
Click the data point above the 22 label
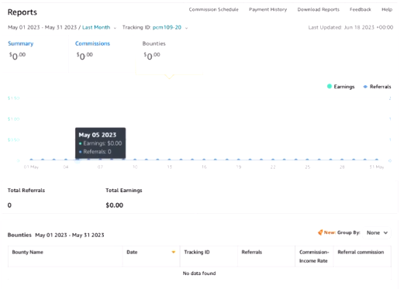273,160
